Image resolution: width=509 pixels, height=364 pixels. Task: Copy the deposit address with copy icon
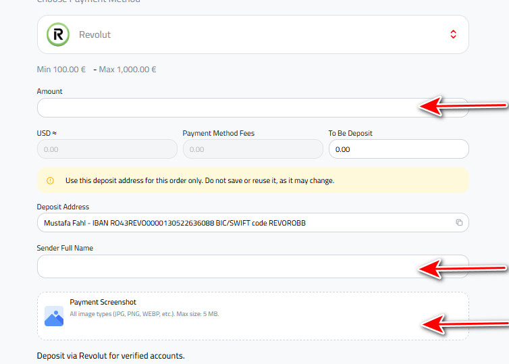pos(459,222)
